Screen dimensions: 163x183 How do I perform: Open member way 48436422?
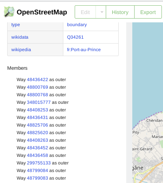coord(38,80)
